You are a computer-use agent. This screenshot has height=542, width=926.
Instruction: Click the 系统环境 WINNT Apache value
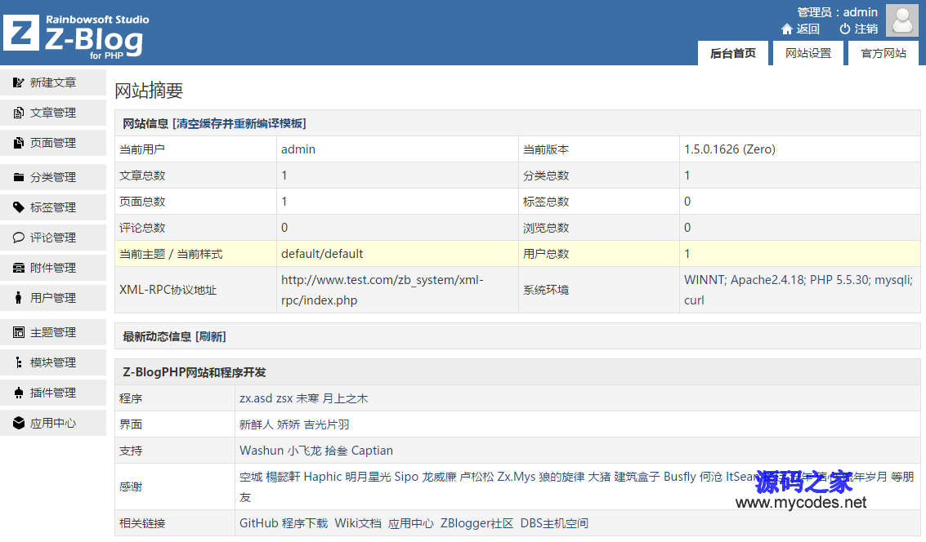(799, 290)
